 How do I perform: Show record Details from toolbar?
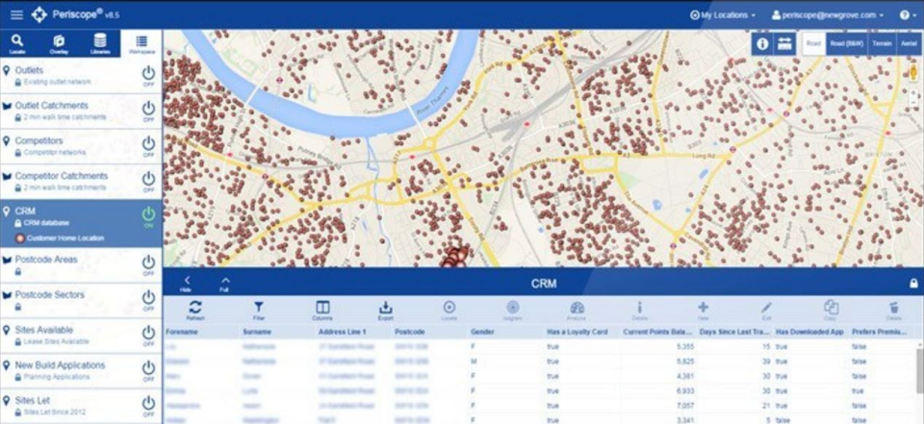(639, 309)
